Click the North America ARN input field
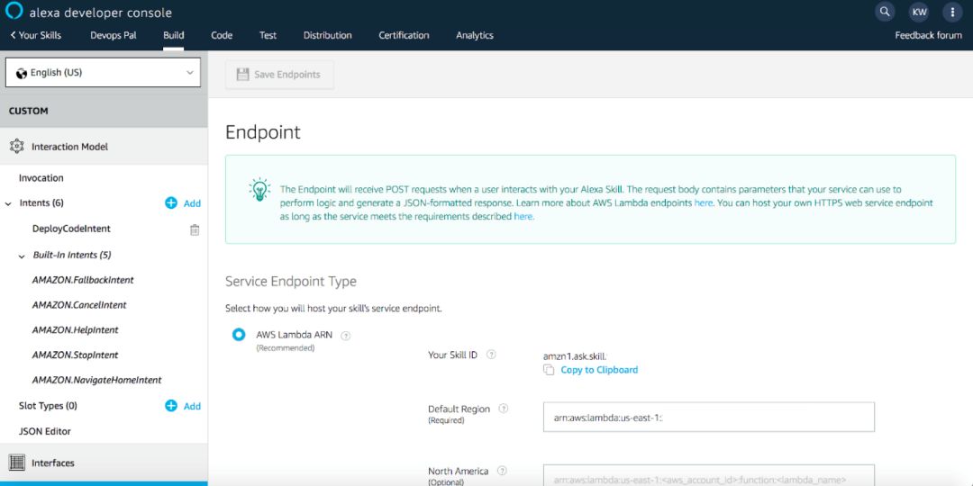 click(x=709, y=475)
